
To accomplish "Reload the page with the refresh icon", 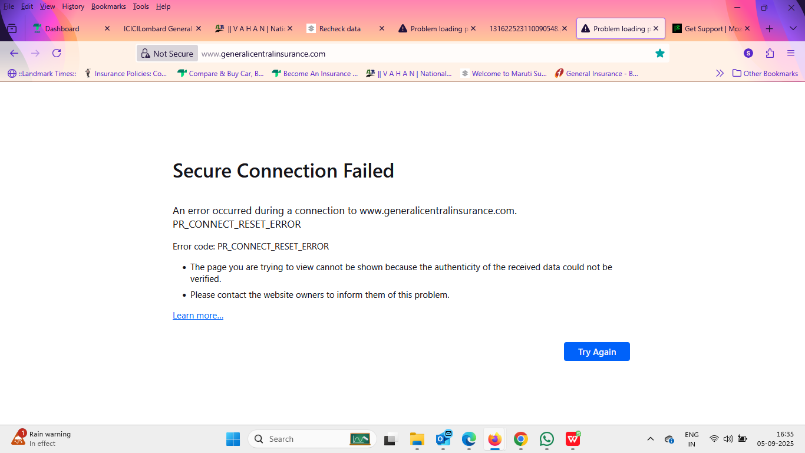I will 57,53.
